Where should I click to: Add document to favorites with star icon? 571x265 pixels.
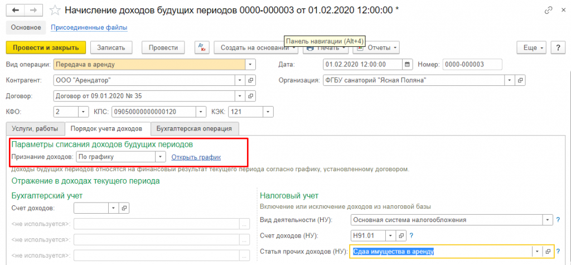[54, 10]
